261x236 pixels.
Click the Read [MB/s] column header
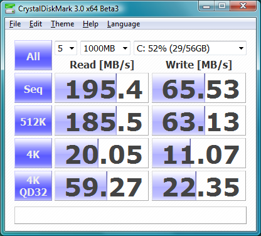click(102, 65)
